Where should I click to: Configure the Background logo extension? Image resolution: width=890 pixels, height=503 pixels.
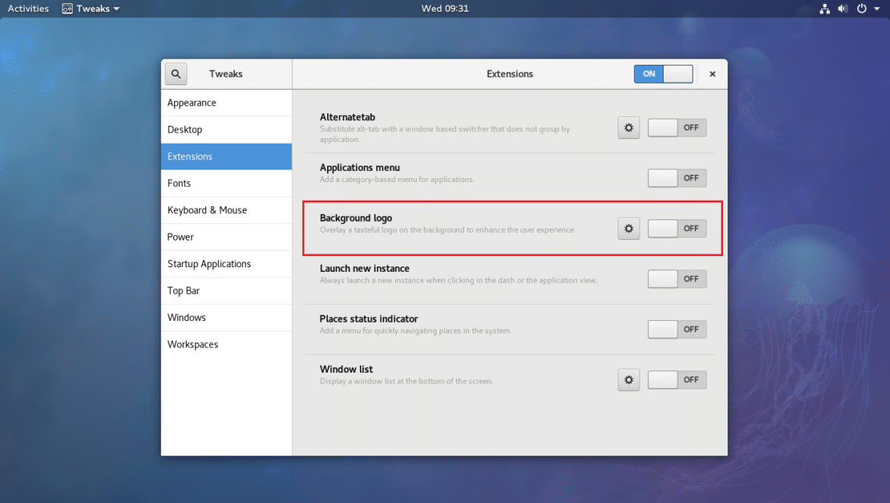coord(628,228)
